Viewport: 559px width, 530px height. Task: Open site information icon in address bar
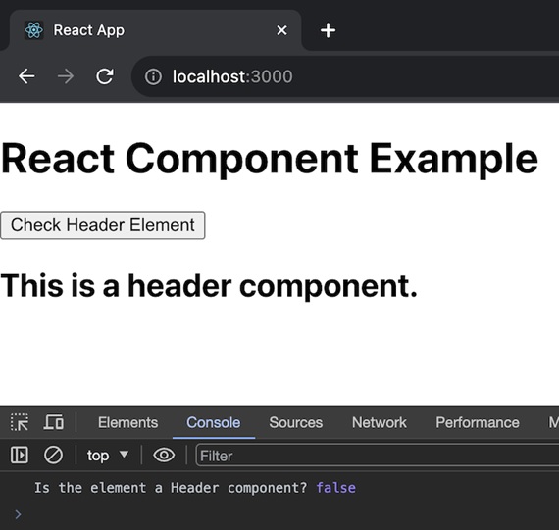(x=153, y=76)
